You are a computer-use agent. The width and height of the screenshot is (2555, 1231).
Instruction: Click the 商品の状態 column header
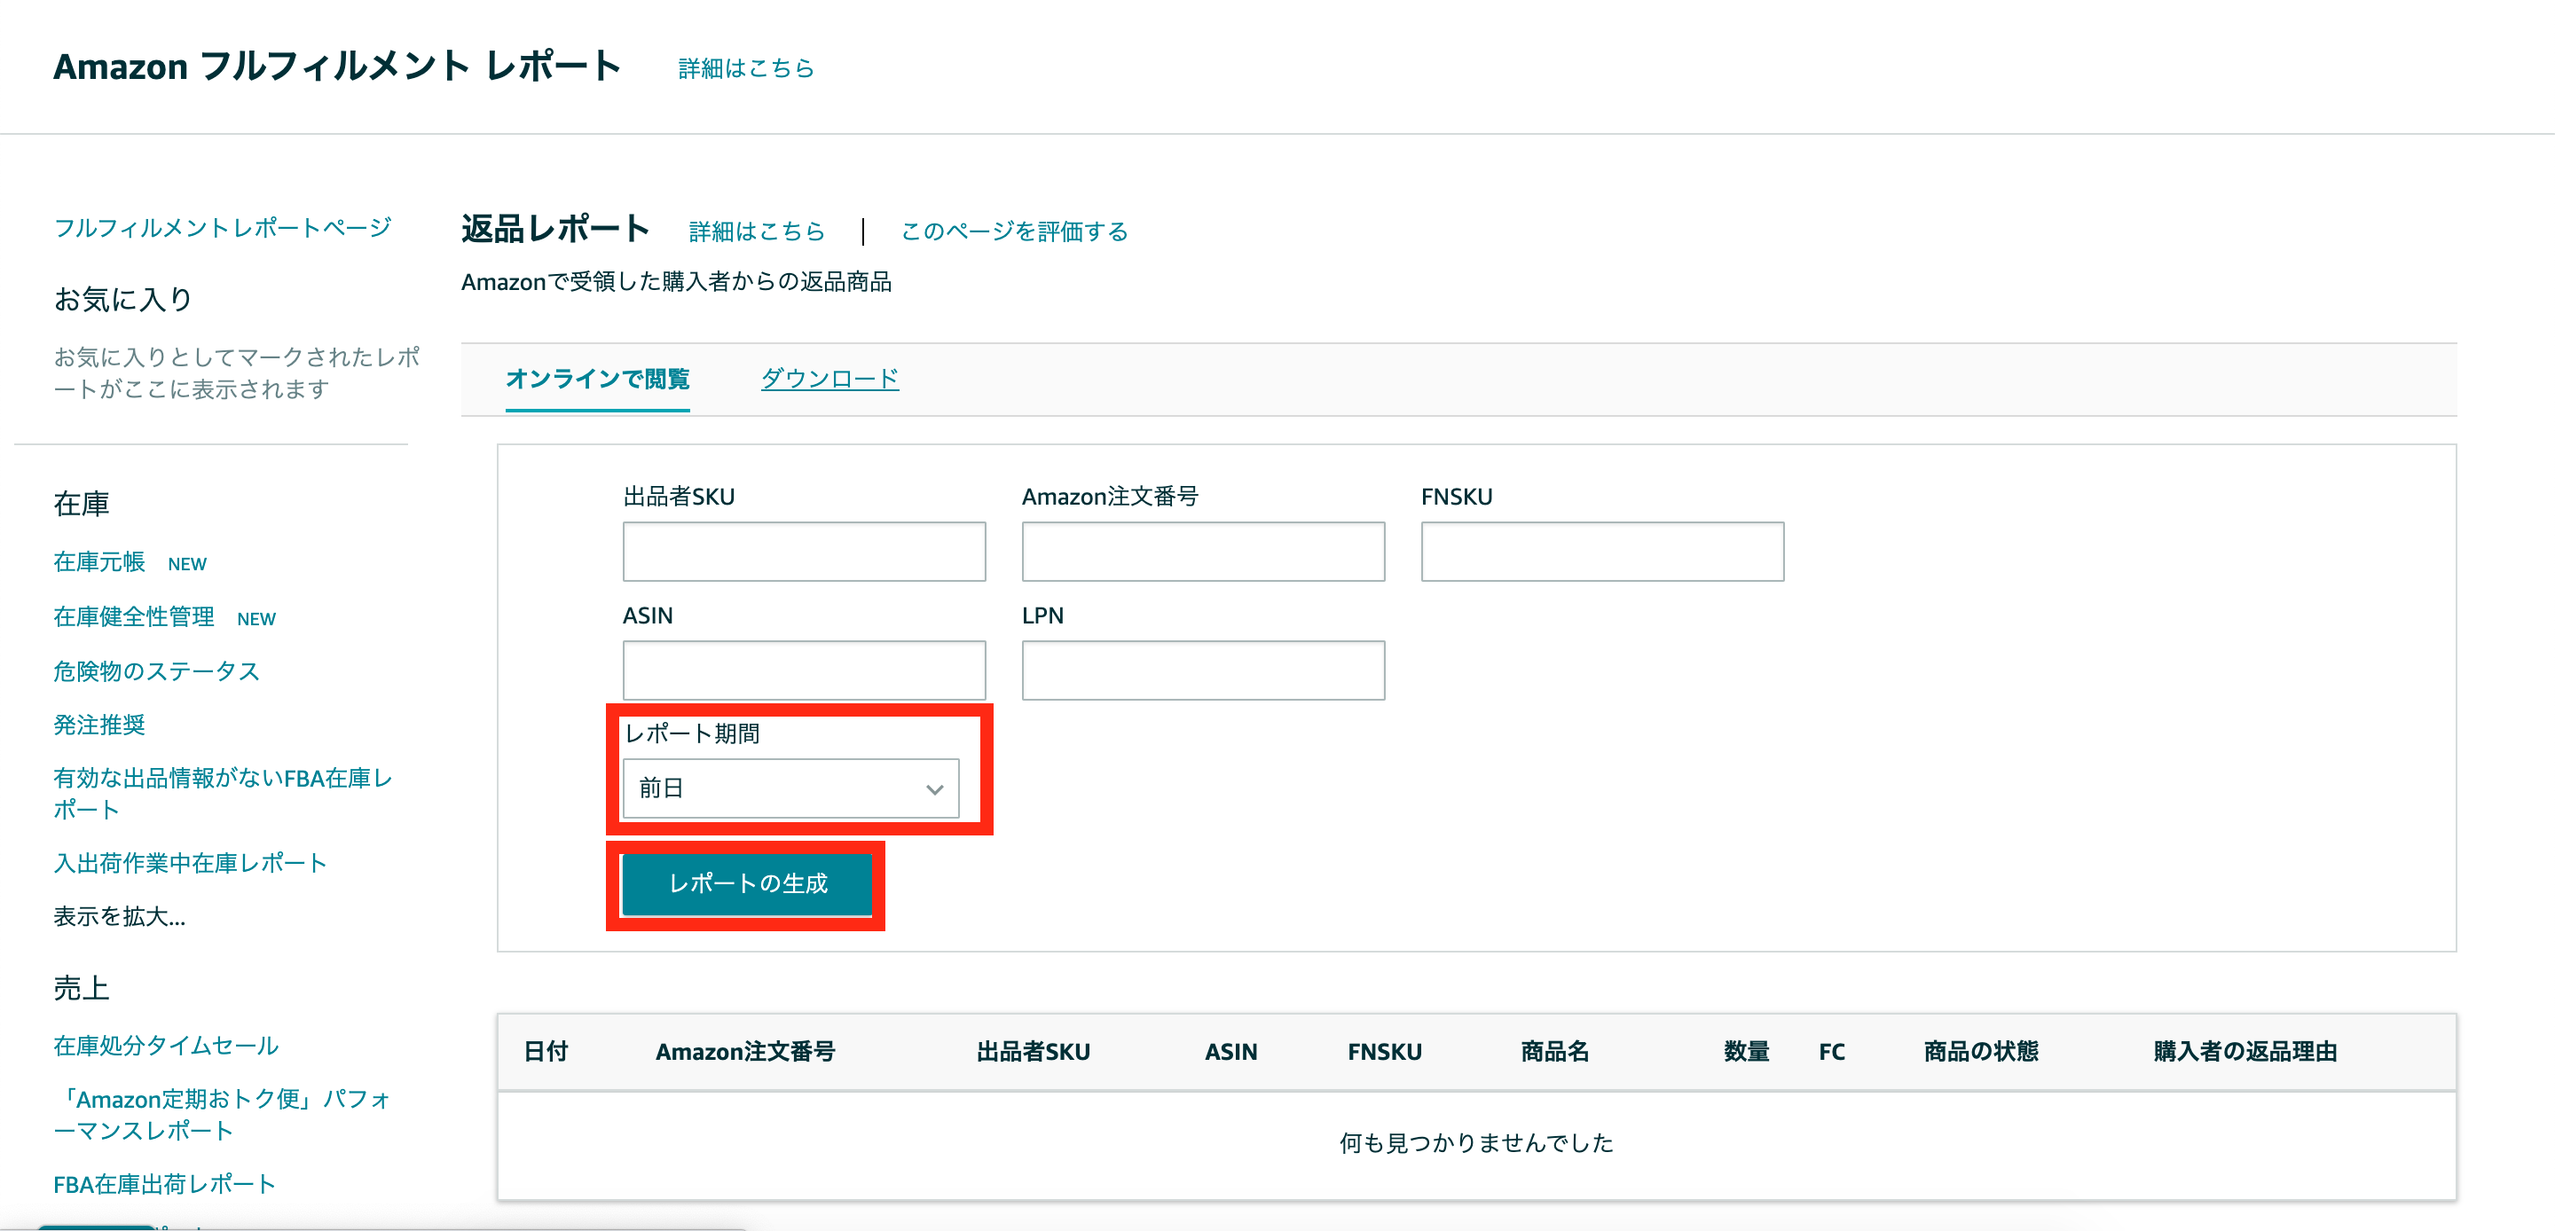[1981, 1052]
